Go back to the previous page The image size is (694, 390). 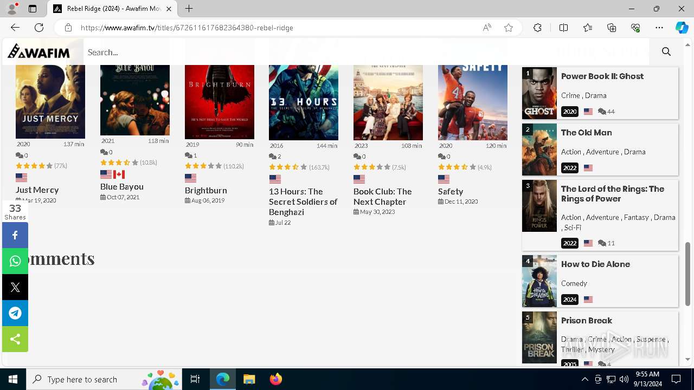click(x=15, y=28)
